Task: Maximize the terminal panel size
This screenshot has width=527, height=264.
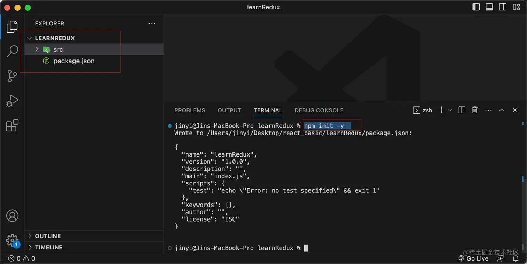Action: pyautogui.click(x=502, y=110)
